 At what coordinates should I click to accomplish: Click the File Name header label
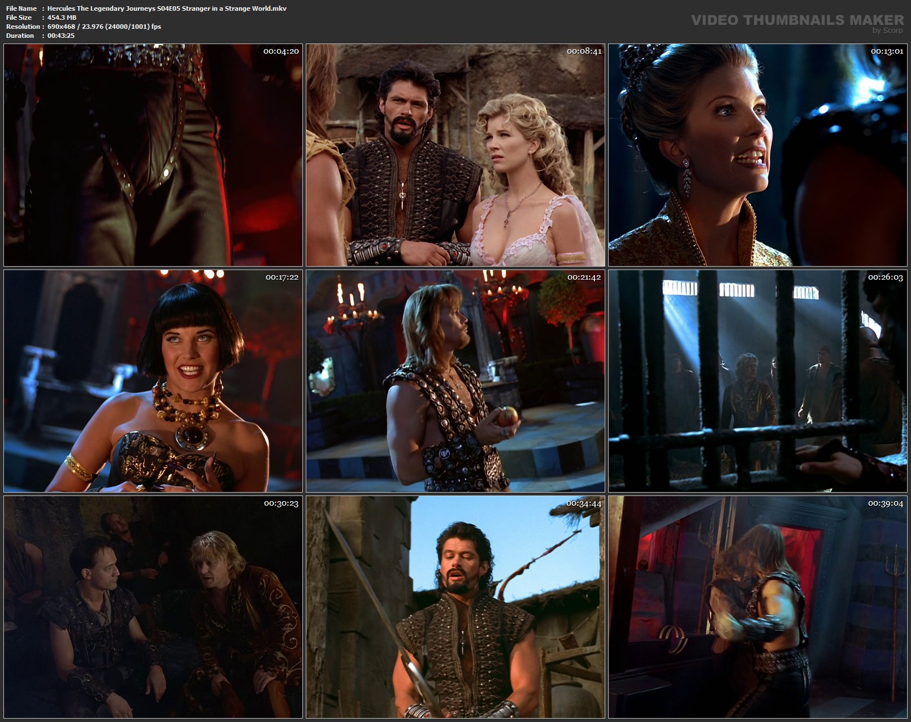point(21,8)
